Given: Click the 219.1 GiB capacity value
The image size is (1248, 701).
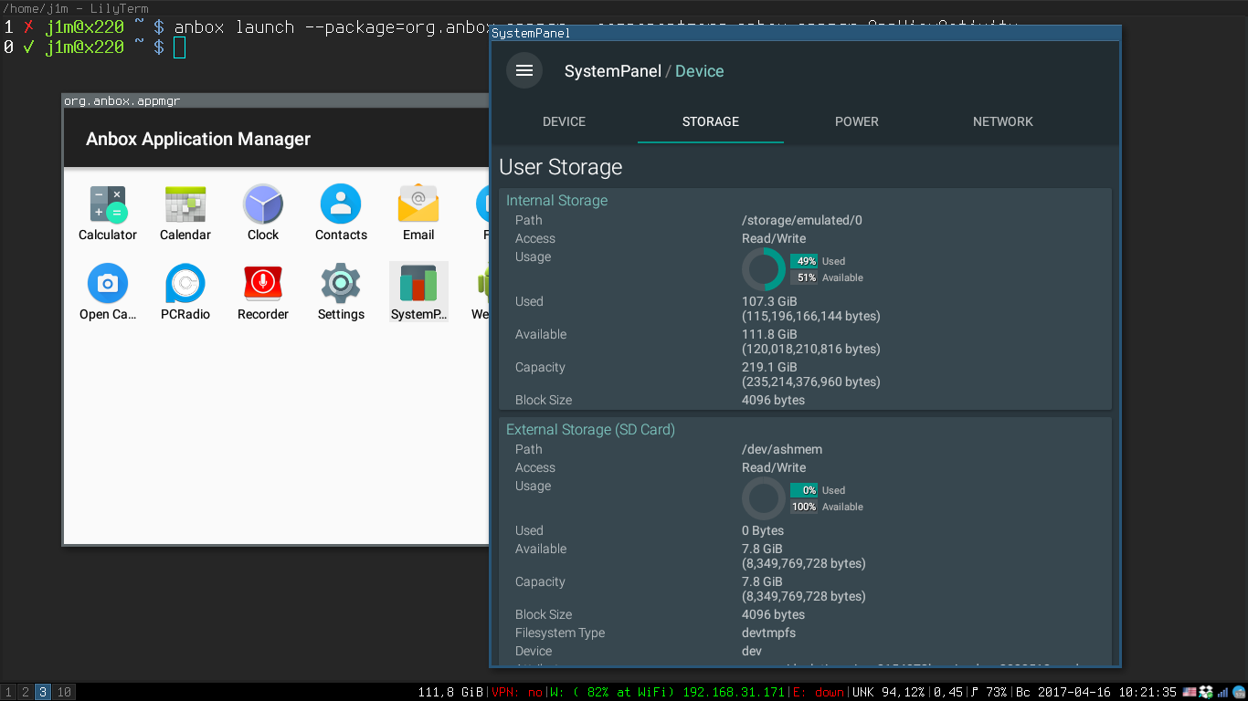Looking at the screenshot, I should click(769, 367).
